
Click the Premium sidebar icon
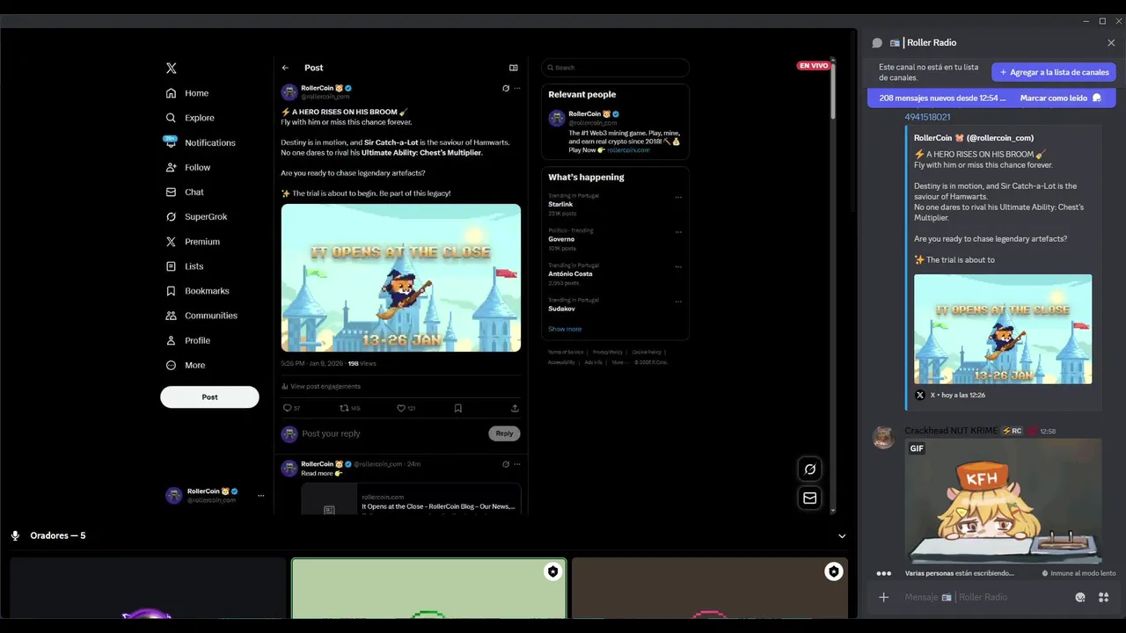[x=172, y=242]
